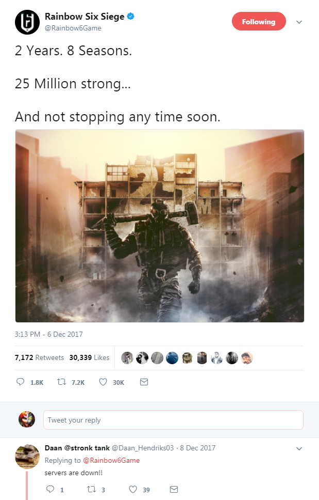Click envelope icon on Daan's reply
This screenshot has height=500, width=319.
point(174,489)
